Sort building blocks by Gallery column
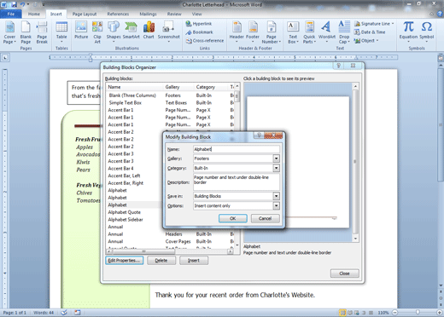This screenshot has height=317, width=444. click(178, 87)
